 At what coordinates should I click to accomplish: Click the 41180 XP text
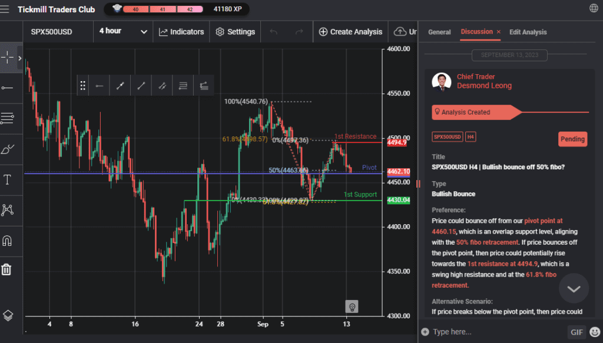pos(228,9)
